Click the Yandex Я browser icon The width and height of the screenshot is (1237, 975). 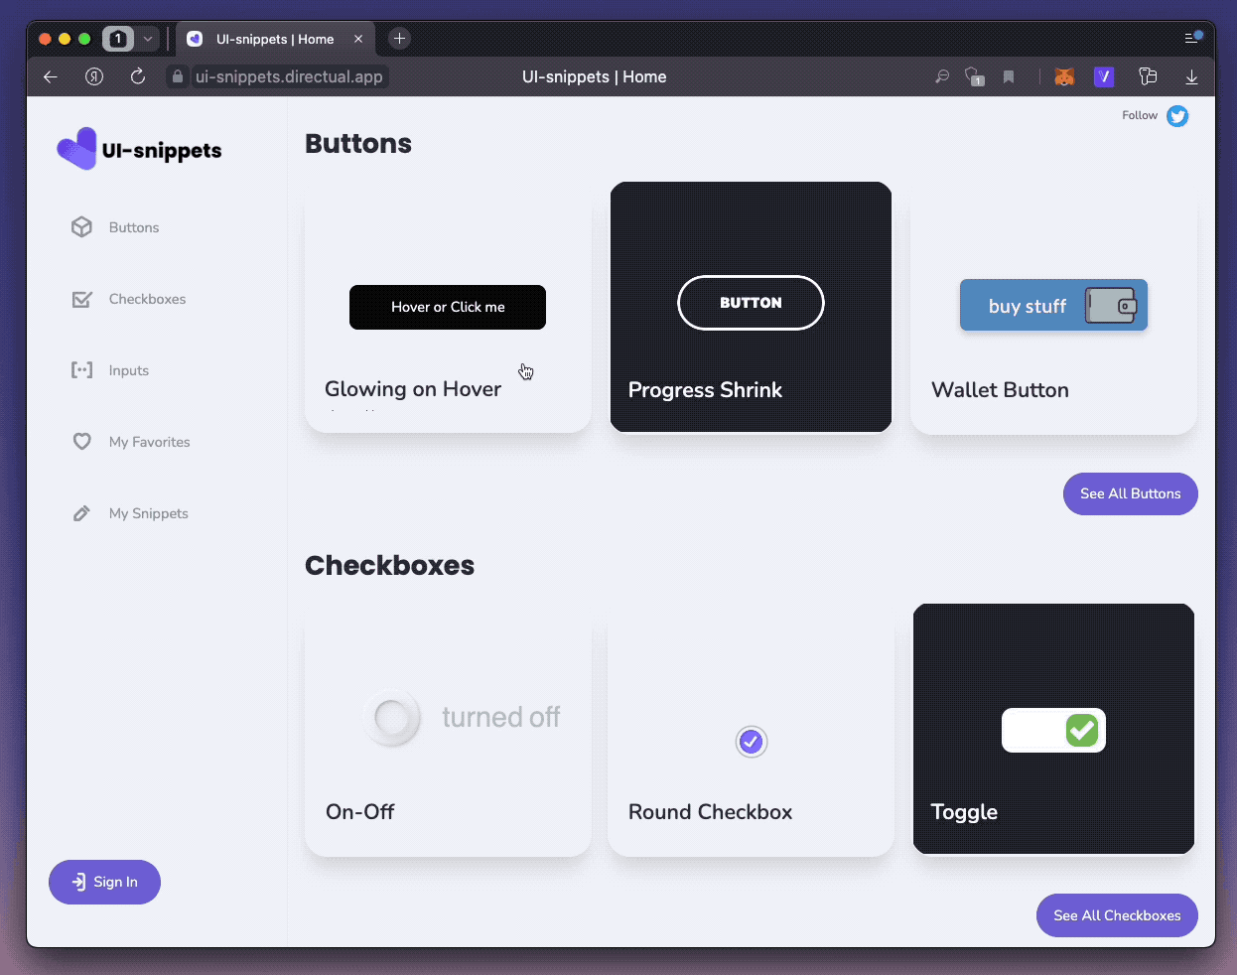(94, 76)
